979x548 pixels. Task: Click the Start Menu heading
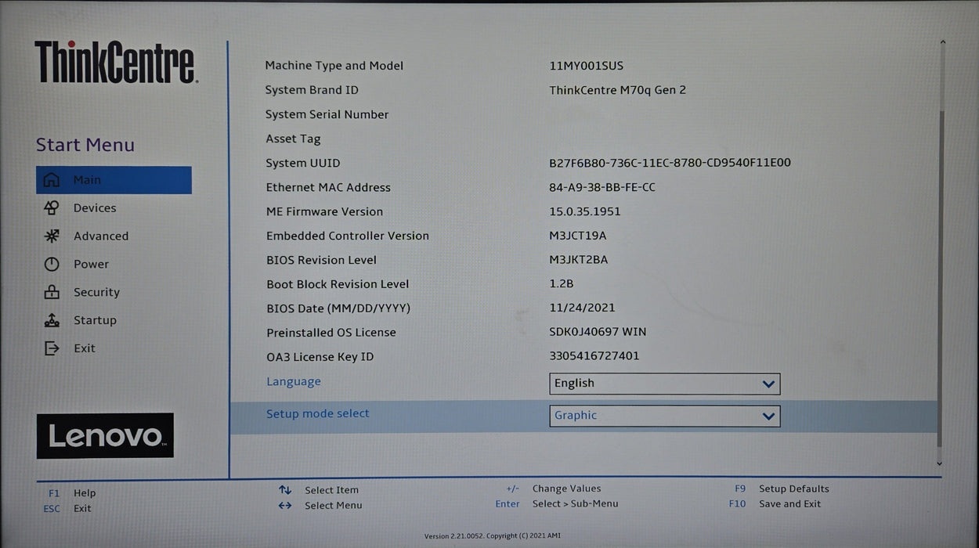pyautogui.click(x=85, y=145)
